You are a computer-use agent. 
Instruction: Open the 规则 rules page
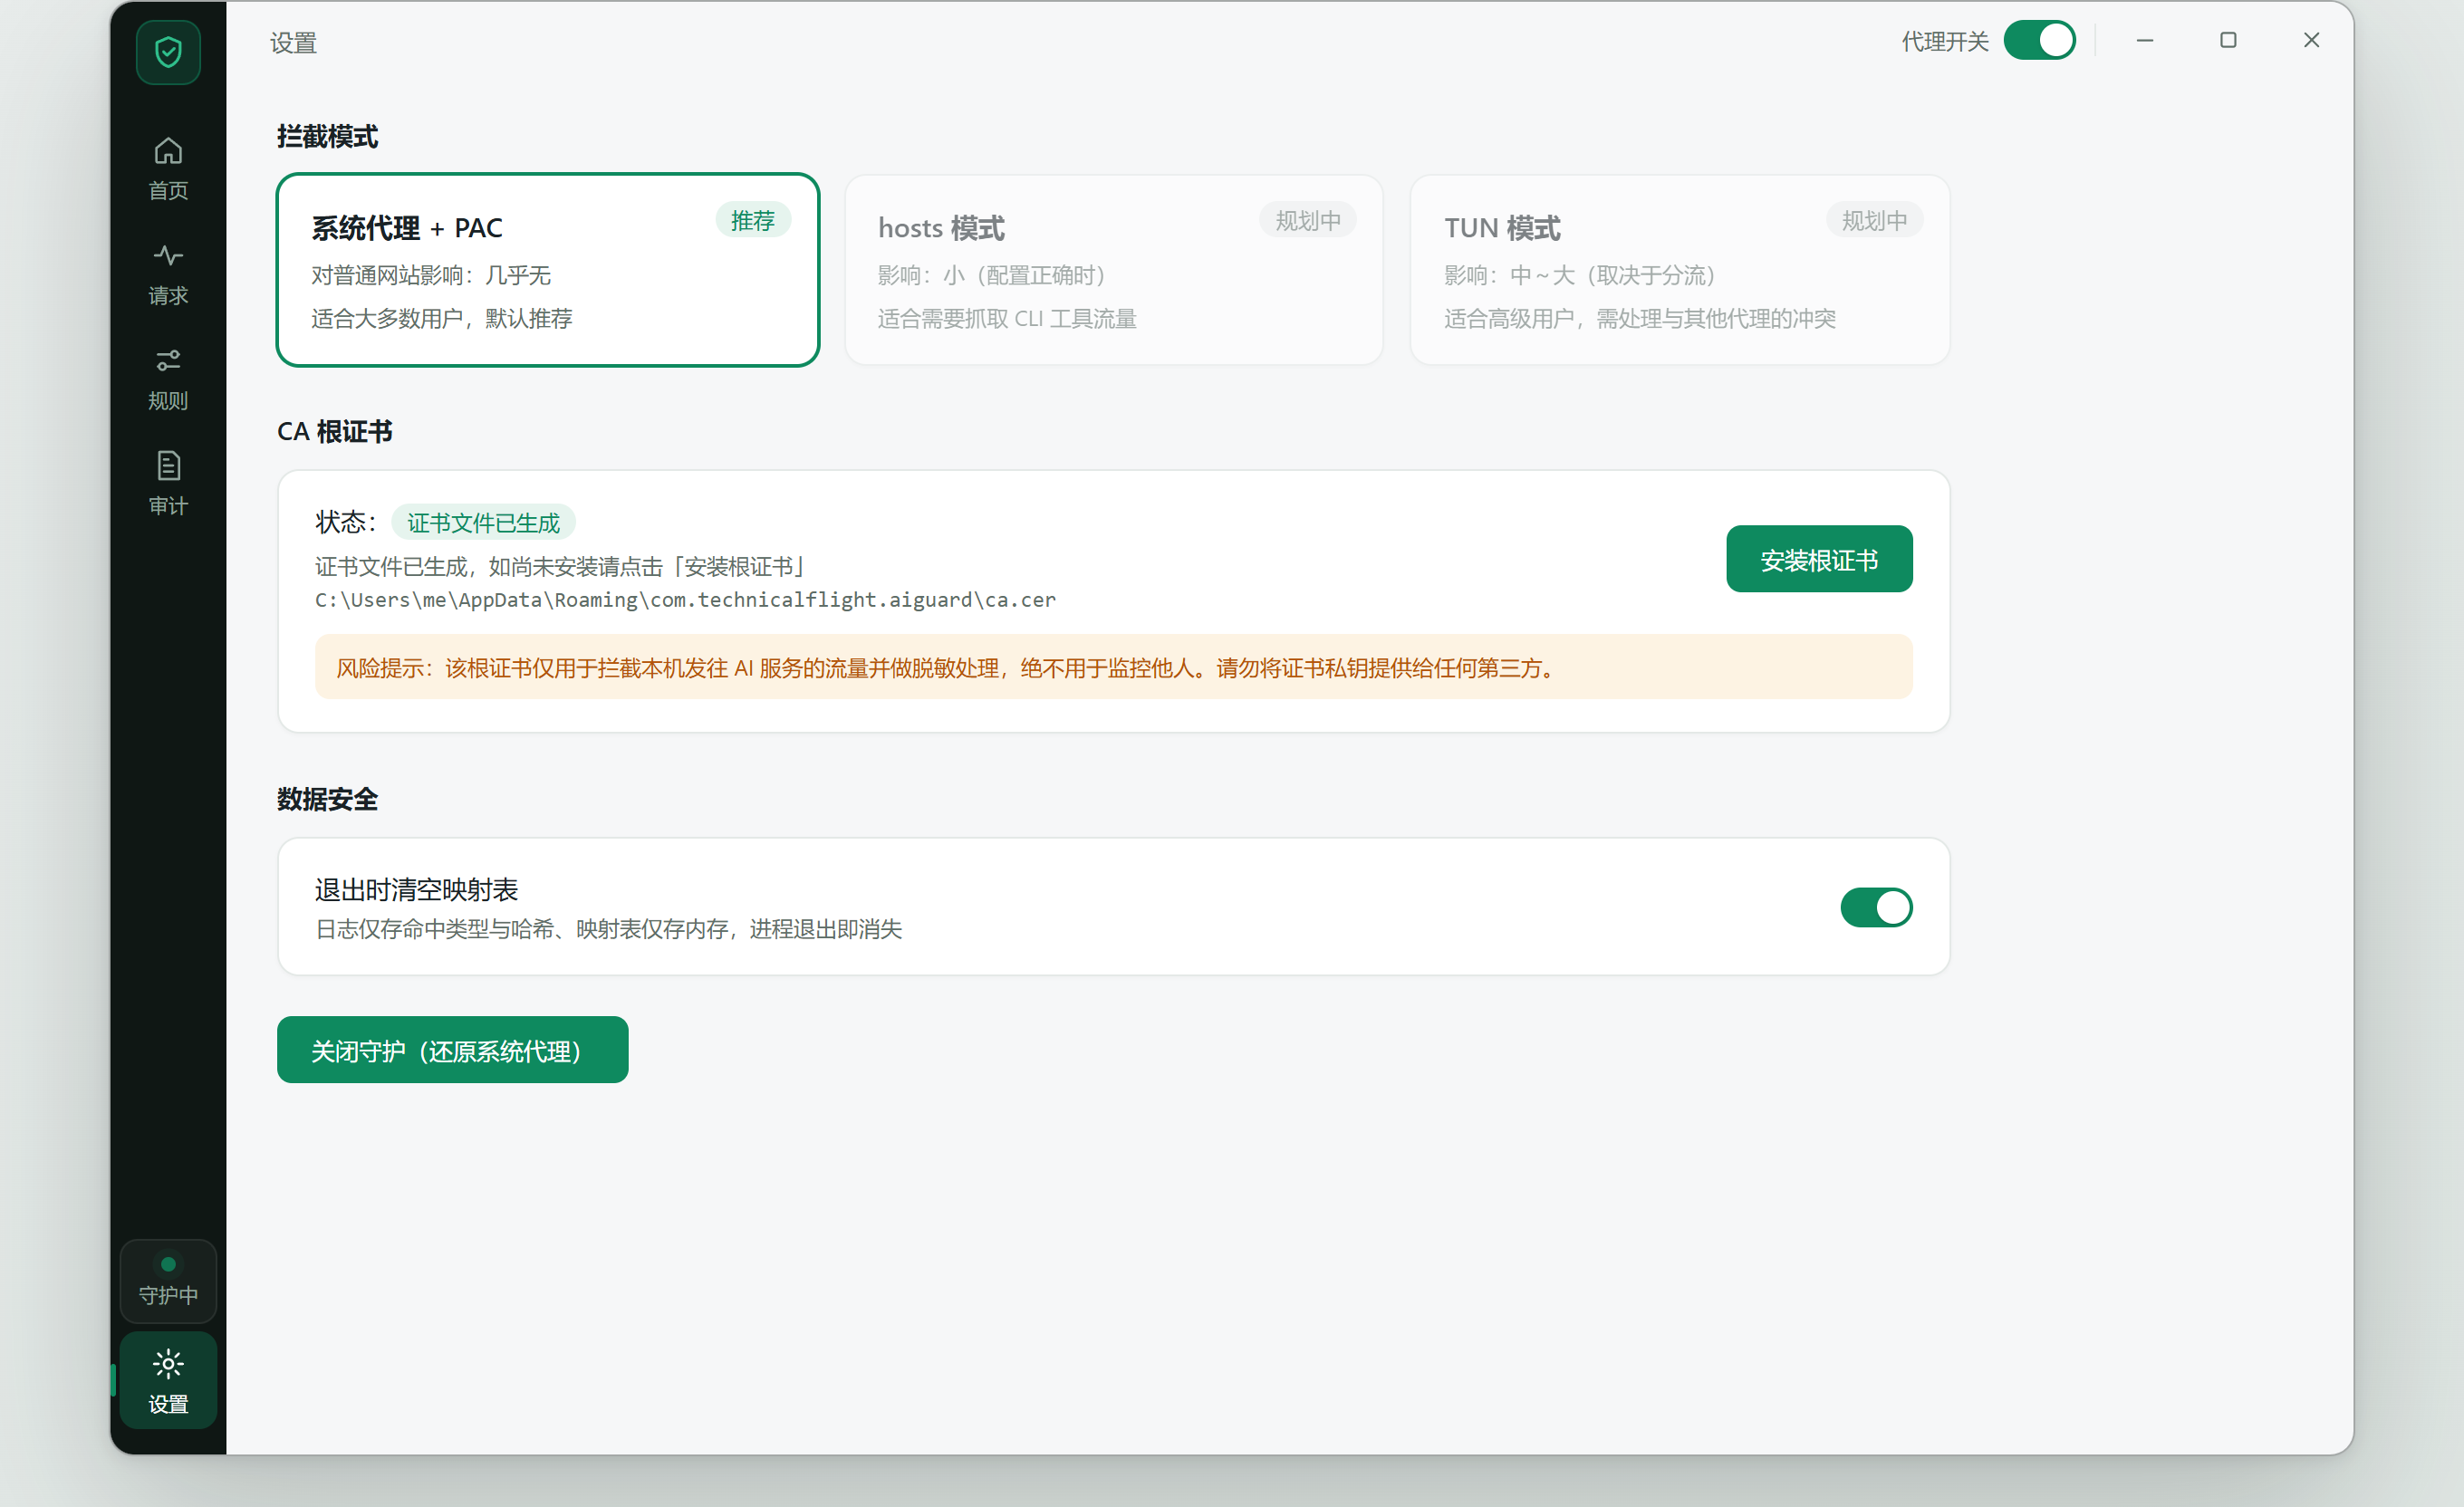(x=168, y=379)
